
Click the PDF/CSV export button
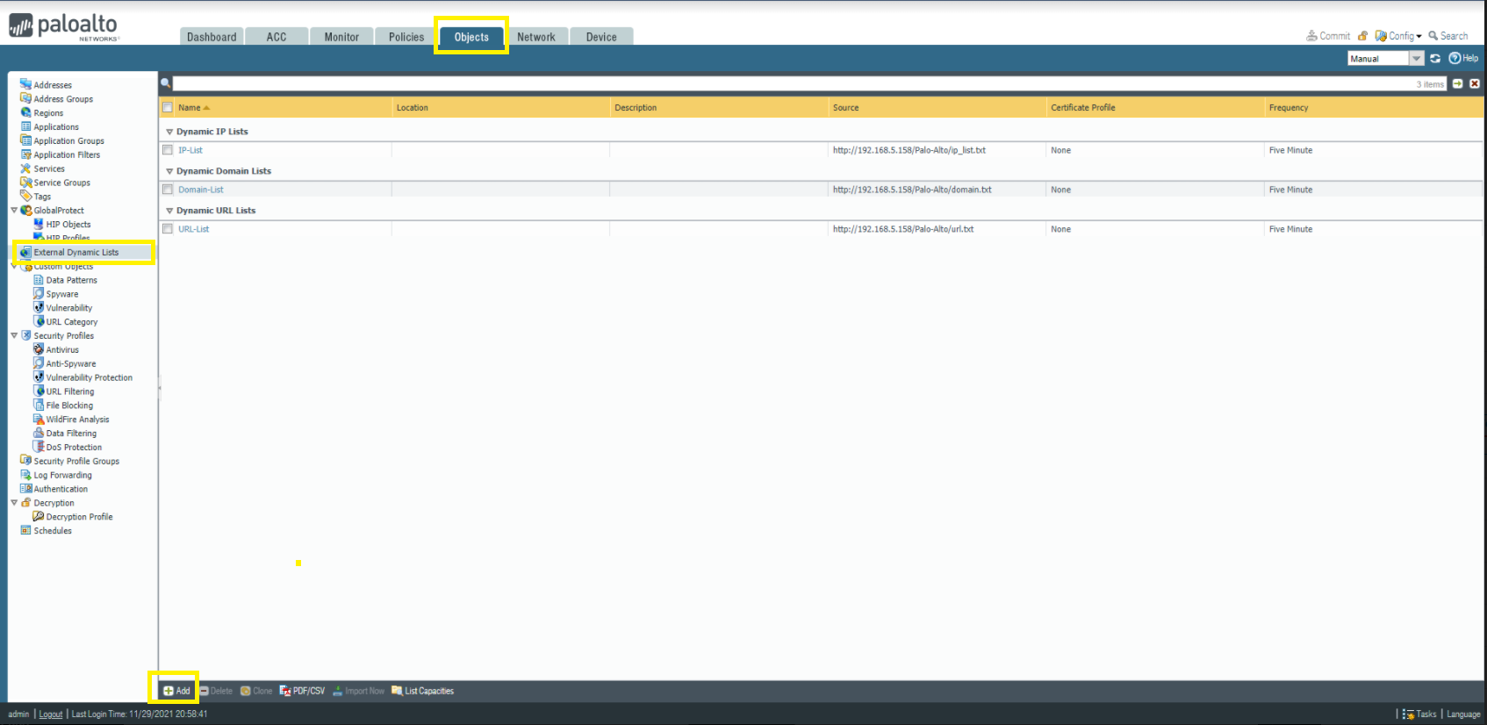click(x=302, y=692)
